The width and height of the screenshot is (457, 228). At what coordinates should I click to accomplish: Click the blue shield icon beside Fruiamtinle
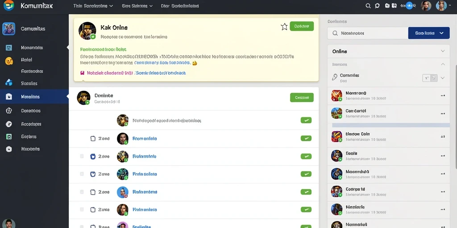click(93, 156)
